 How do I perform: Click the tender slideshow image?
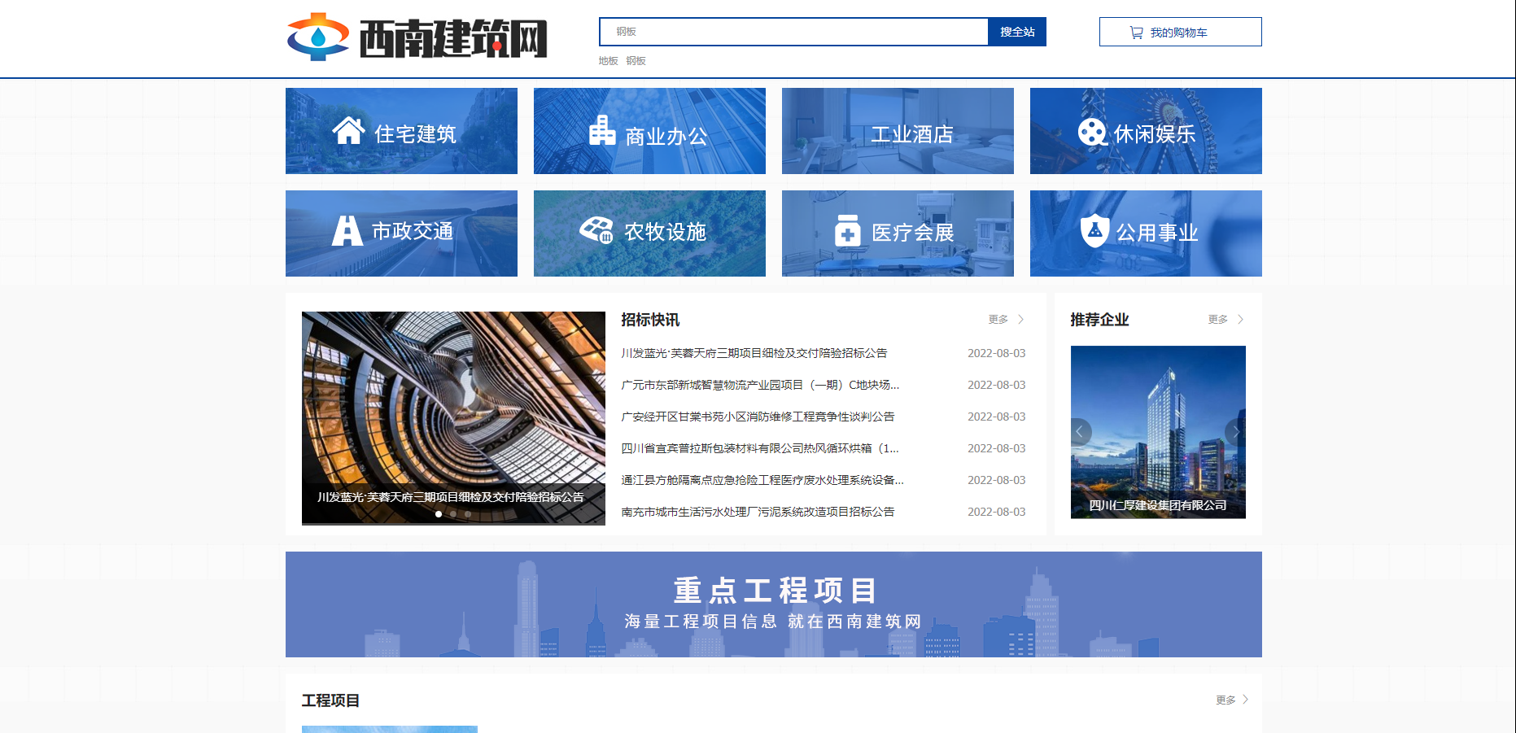point(453,418)
